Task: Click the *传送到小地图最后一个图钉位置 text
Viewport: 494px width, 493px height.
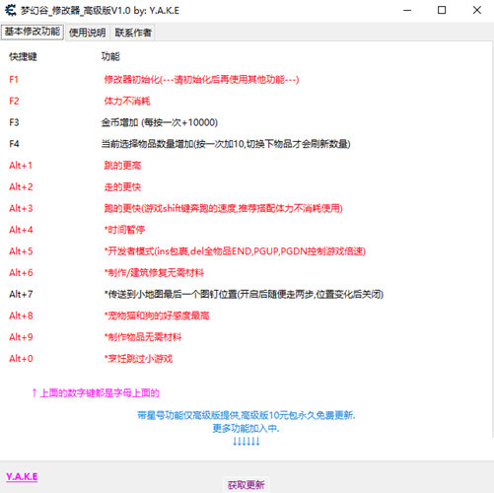Action: 244,294
